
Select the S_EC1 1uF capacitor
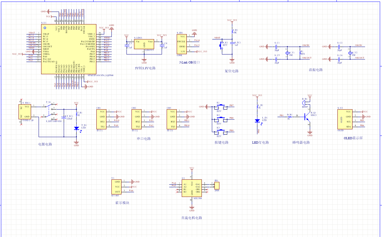coord(232,42)
